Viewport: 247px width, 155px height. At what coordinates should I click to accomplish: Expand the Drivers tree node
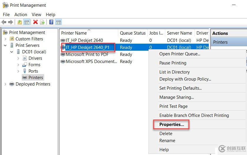[x=18, y=58]
